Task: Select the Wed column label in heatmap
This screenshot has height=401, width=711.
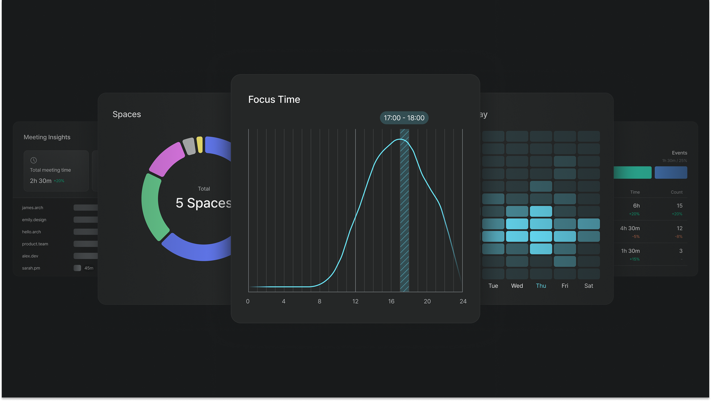Action: pyautogui.click(x=517, y=286)
